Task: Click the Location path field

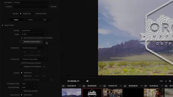Action: pyautogui.click(x=31, y=6)
